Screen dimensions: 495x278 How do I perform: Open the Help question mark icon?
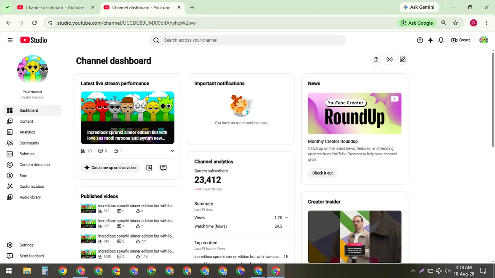(x=420, y=40)
